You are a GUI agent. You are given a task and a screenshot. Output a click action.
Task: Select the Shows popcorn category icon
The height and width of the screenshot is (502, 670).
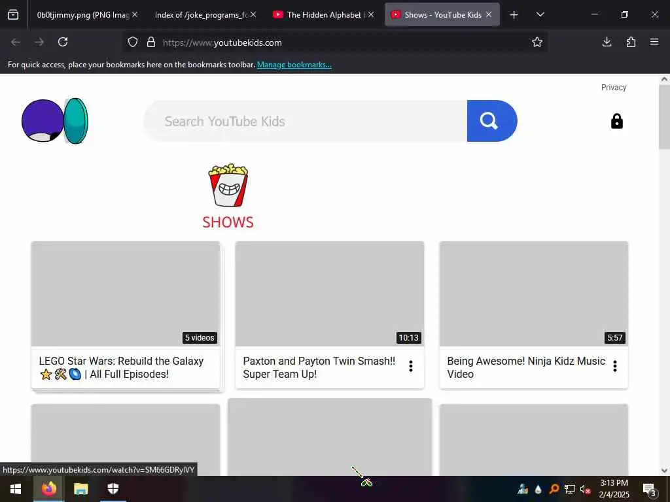[228, 185]
